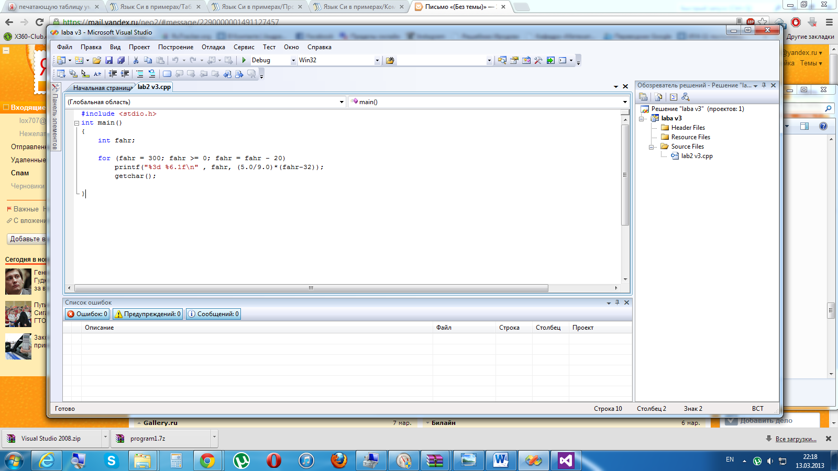Open the Спам folder in Yandex Mail

tap(20, 173)
